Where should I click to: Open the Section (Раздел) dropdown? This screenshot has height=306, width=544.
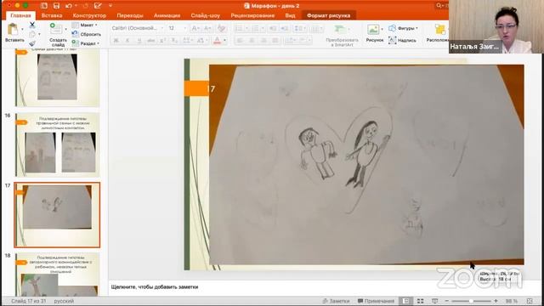pyautogui.click(x=86, y=43)
